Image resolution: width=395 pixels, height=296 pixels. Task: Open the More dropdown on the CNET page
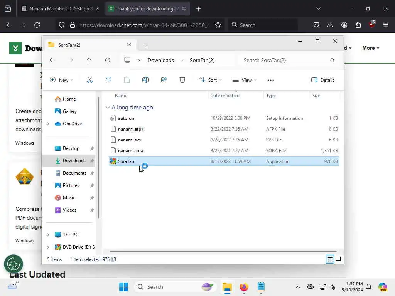371,48
